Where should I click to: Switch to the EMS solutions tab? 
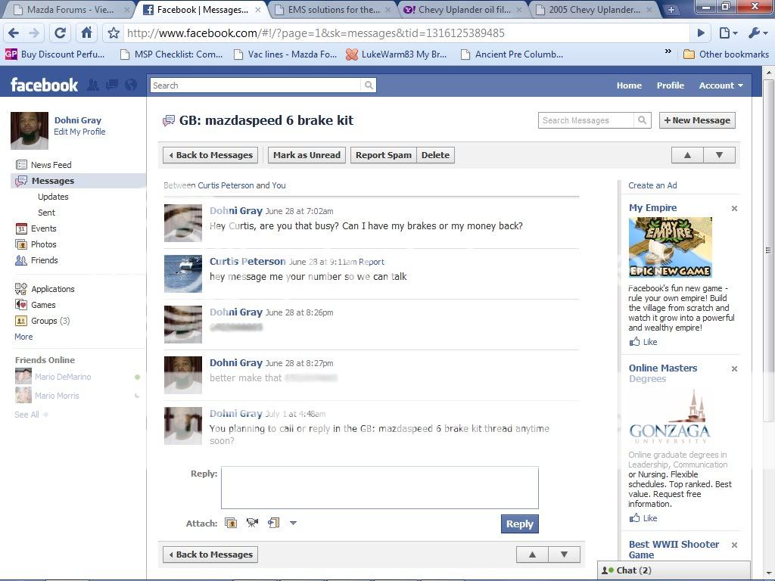coord(334,9)
